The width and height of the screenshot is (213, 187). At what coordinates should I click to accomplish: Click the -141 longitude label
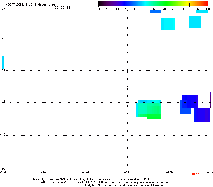[x=127, y=172]
